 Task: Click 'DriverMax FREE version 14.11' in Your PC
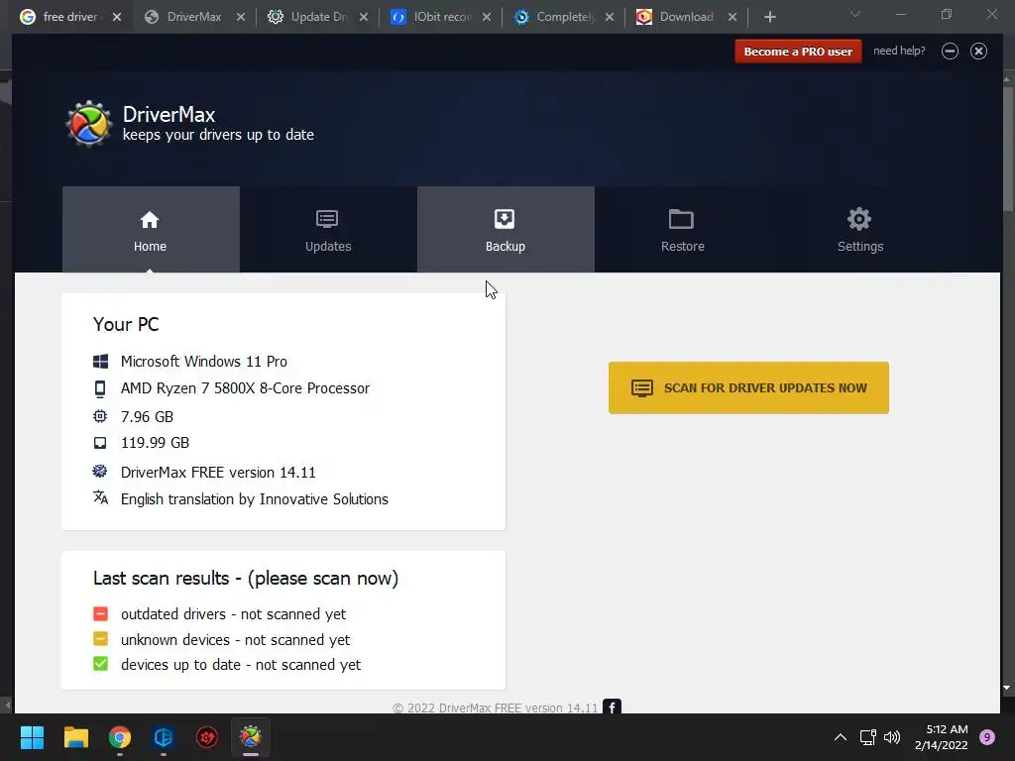218,473
